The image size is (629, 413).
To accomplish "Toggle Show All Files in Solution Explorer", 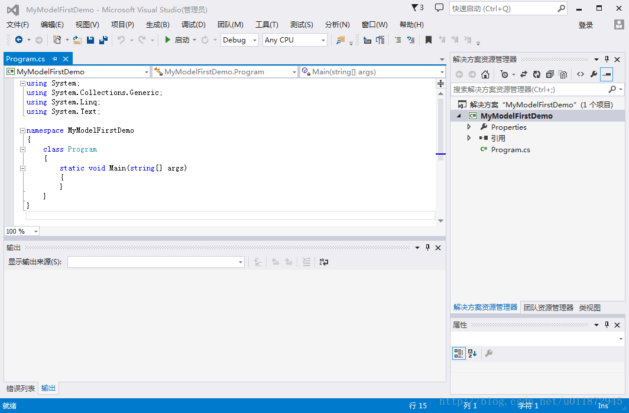I will tap(563, 74).
